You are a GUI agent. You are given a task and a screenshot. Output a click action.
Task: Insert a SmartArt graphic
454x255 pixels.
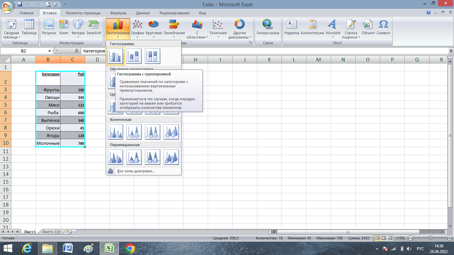(x=93, y=27)
